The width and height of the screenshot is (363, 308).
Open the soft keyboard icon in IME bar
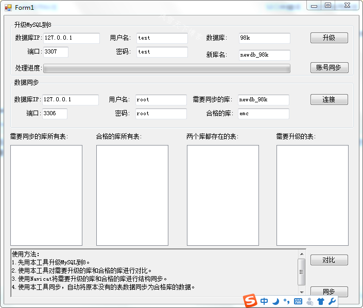coord(298,301)
